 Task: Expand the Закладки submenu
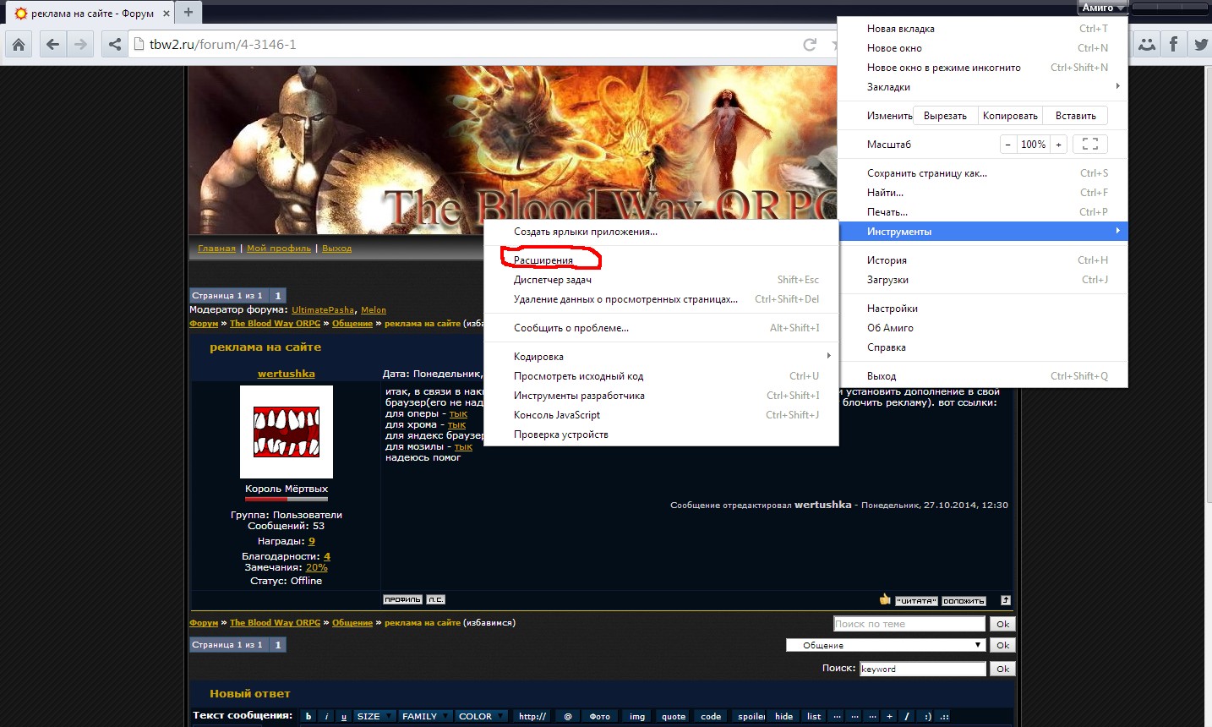coord(982,87)
